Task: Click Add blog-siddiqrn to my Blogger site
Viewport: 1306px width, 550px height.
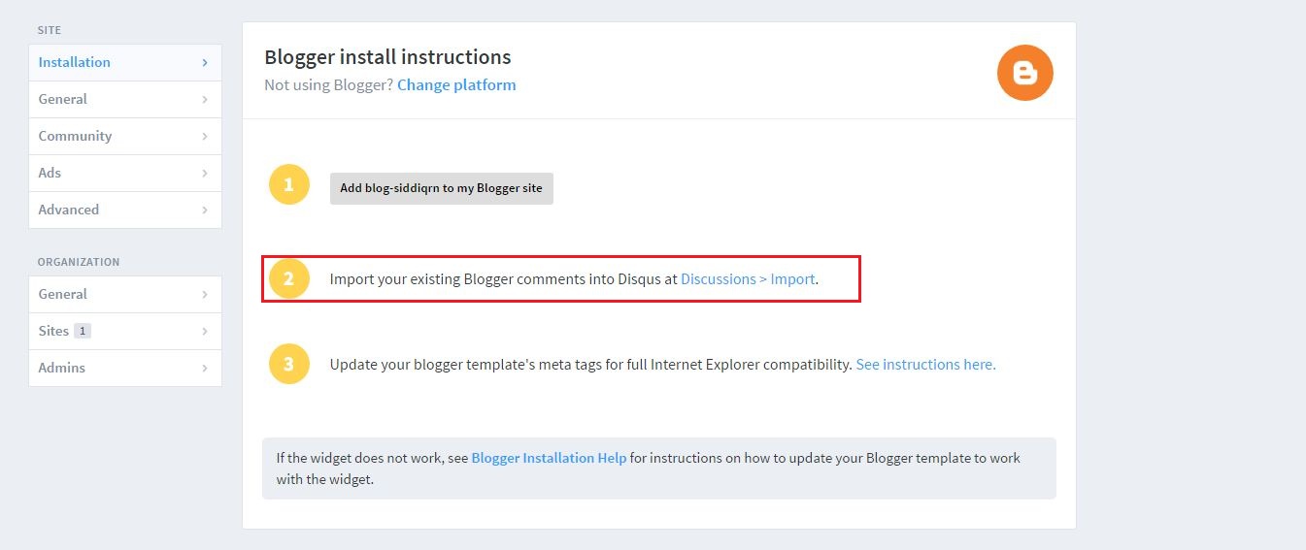Action: 442,188
